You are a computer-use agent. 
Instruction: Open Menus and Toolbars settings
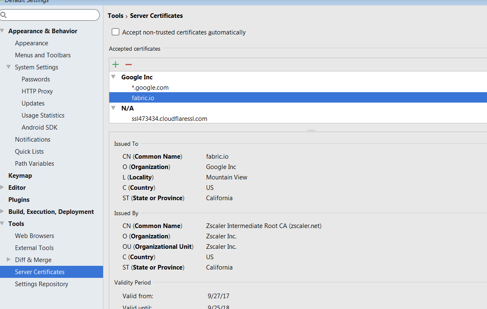pos(43,55)
